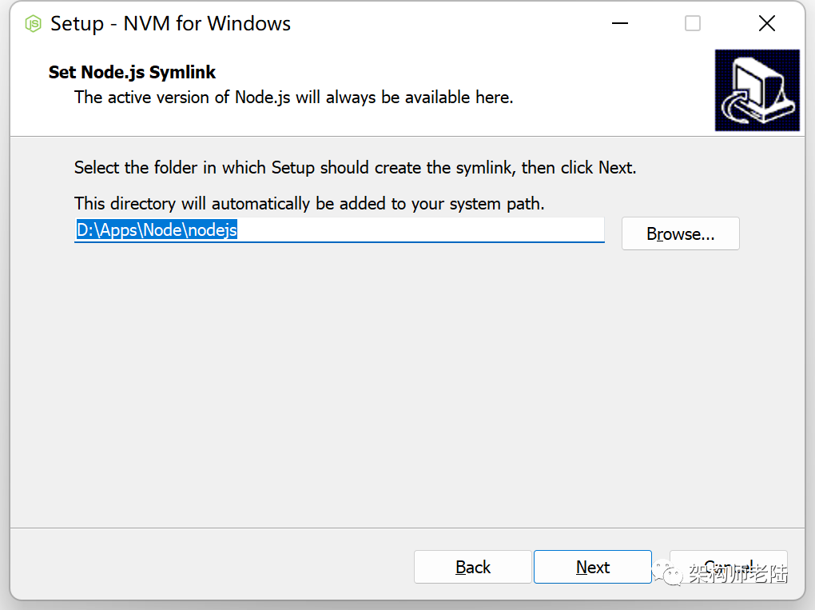Click the title bar text Setup - NVM for Windows

point(170,23)
